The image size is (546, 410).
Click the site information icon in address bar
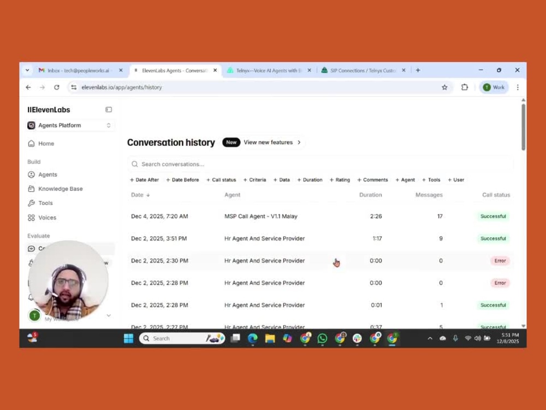coord(74,87)
